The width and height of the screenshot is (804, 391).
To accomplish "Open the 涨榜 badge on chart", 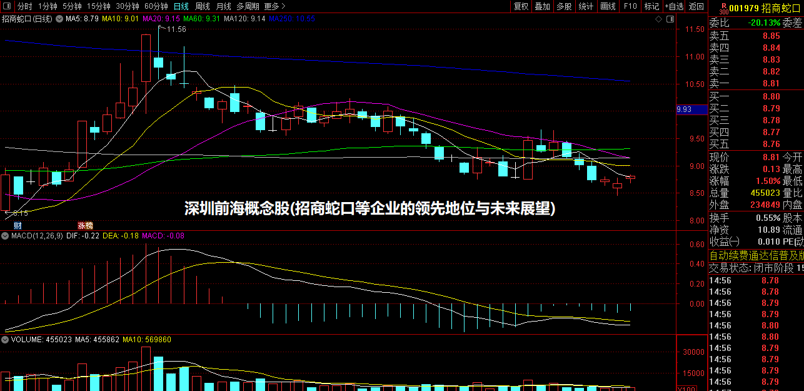I will (x=85, y=225).
